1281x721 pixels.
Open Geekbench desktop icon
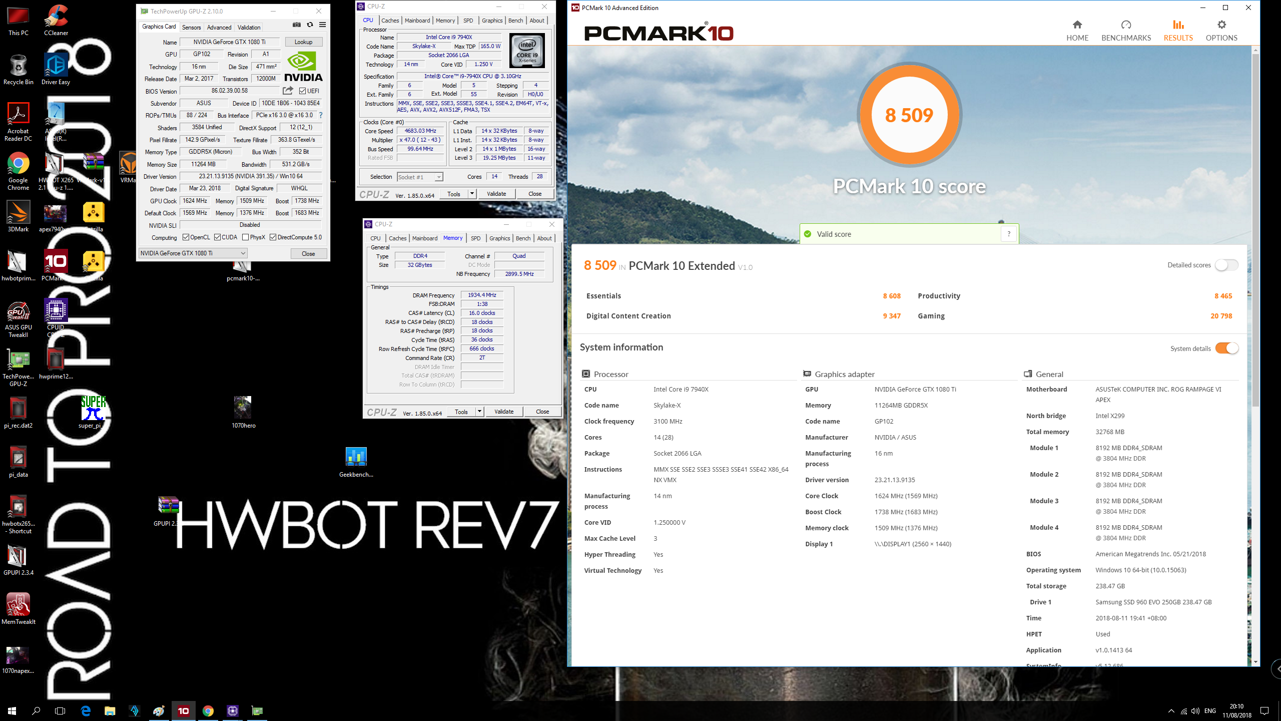pos(356,462)
